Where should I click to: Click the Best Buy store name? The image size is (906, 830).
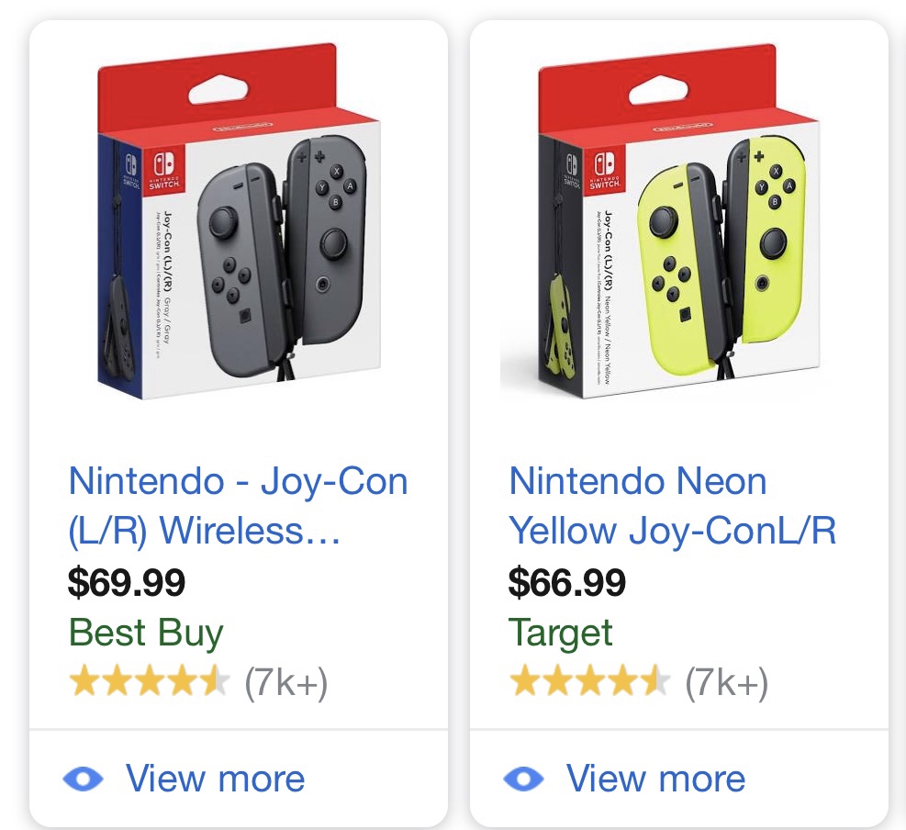coord(146,633)
